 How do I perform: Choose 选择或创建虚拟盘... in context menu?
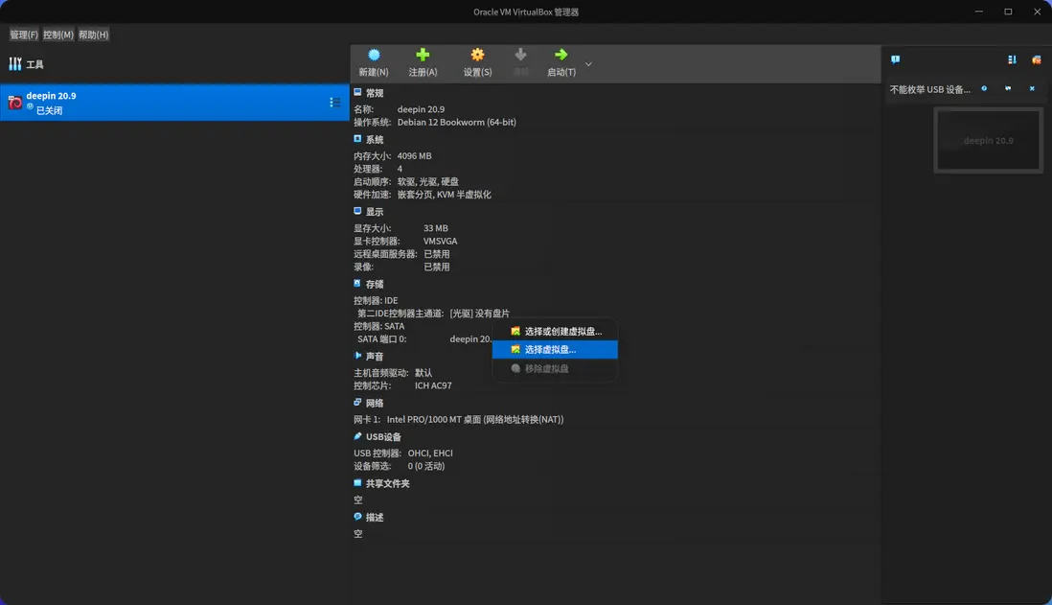555,331
